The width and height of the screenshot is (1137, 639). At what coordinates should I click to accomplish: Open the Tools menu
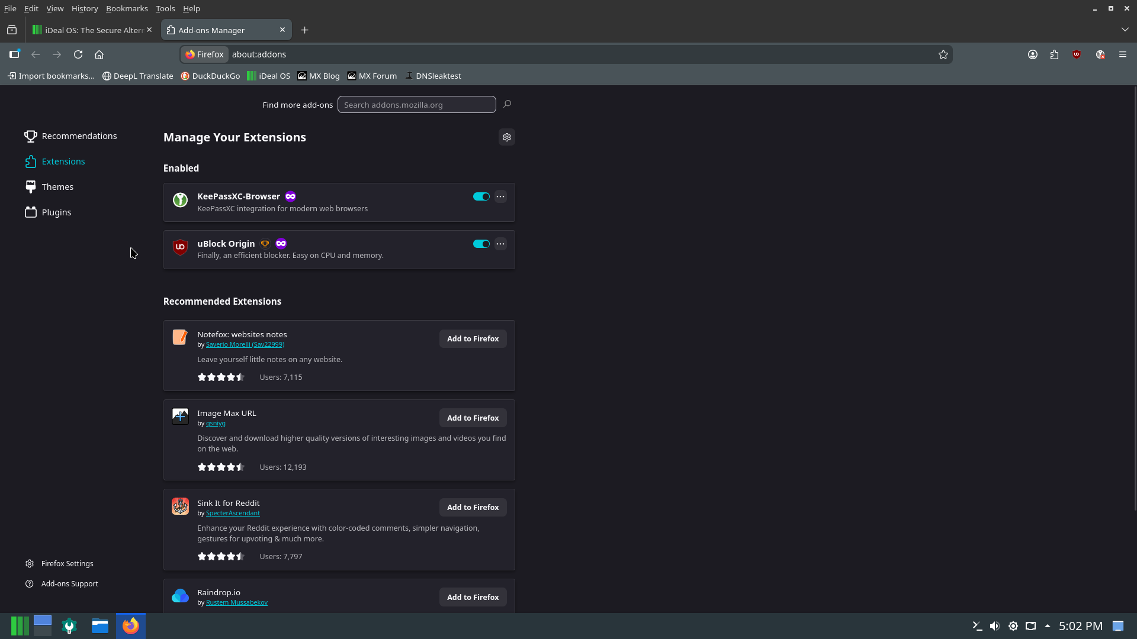(x=165, y=8)
